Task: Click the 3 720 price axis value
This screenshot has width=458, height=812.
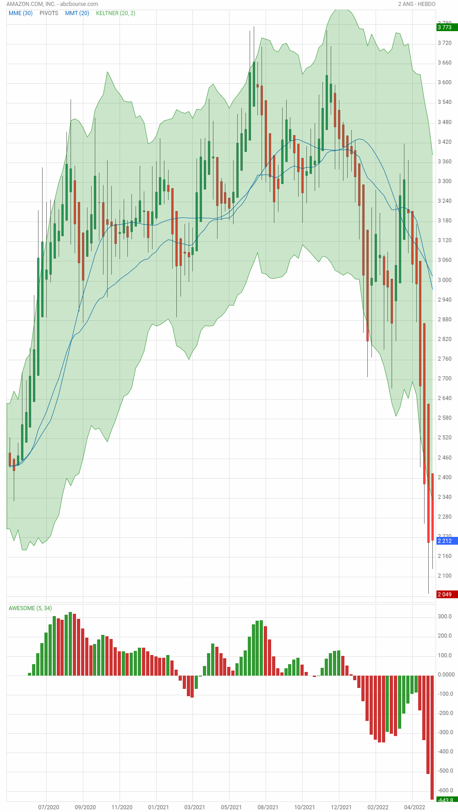Action: 445,43
